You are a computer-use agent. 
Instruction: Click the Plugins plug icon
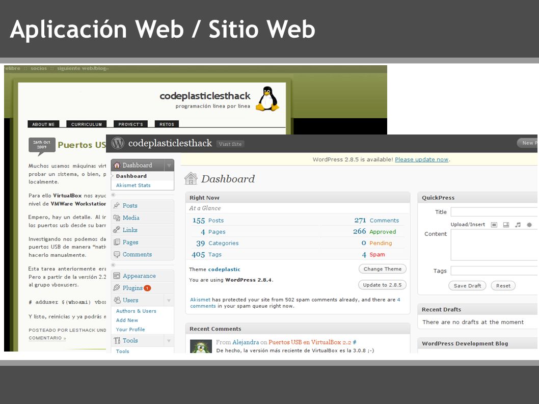(117, 288)
